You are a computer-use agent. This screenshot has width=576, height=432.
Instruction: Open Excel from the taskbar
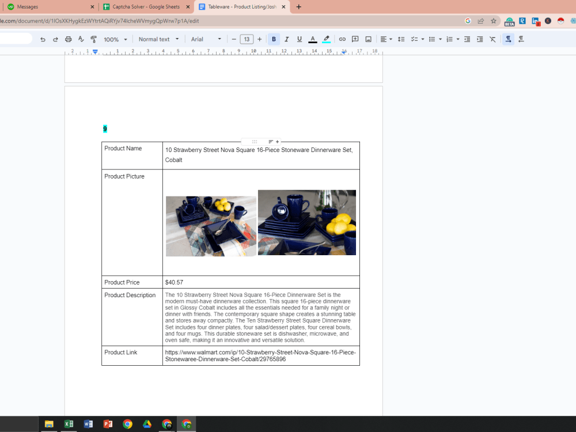point(69,424)
